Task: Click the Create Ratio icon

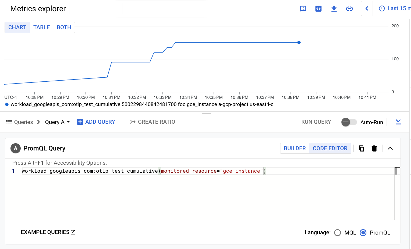Action: (x=133, y=122)
